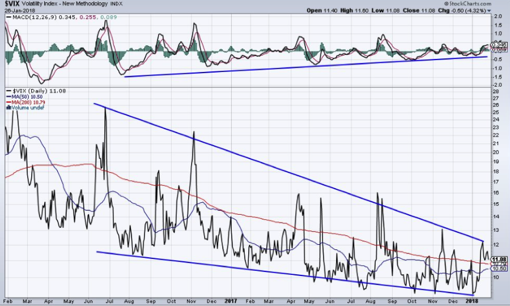Click the 2017 year marker on the time axis
Image resolution: width=510 pixels, height=306 pixels.
click(x=230, y=301)
